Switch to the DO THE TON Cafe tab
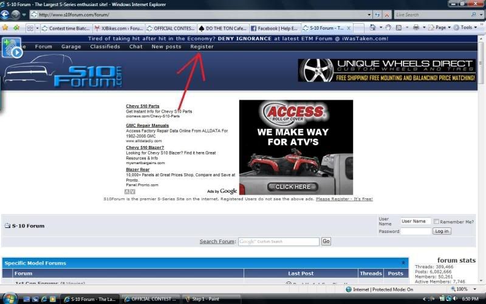The height and width of the screenshot is (304, 486). (223, 28)
